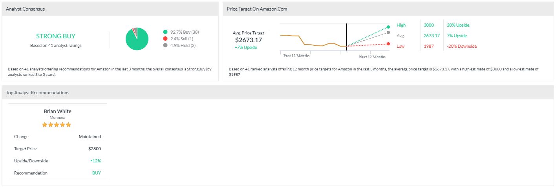Click the green High forecast endpoint dot
Image resolution: width=556 pixels, height=187 pixels.
(x=388, y=27)
